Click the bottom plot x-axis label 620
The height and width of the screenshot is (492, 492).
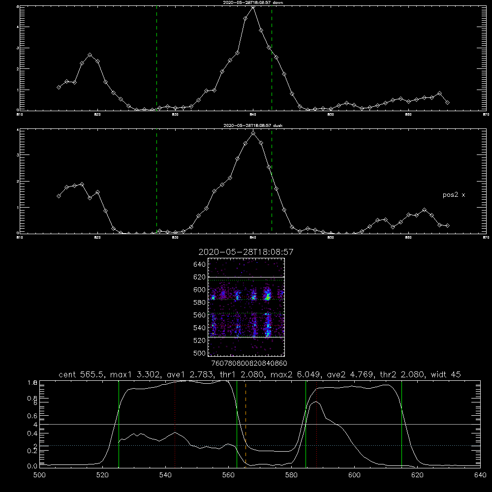417,475
